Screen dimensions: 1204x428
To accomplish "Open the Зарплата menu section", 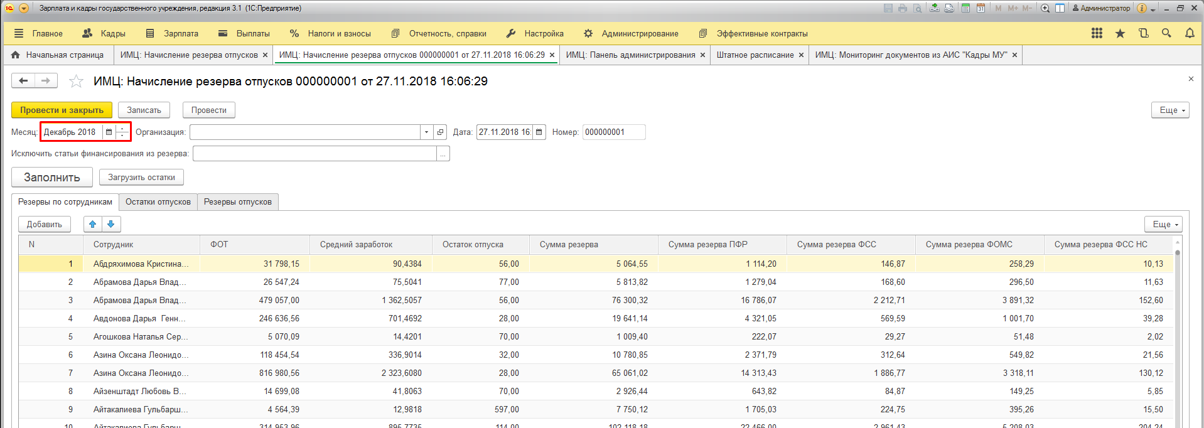I will click(x=180, y=33).
